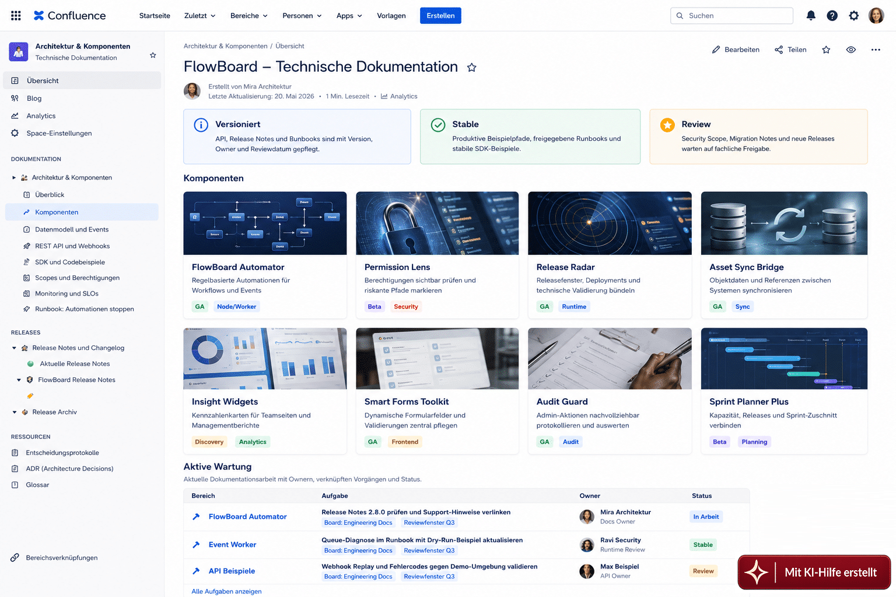Viewport: 896px width, 597px height.
Task: Open FlowBoard Automator link in Aktive Wartung
Action: pyautogui.click(x=247, y=517)
